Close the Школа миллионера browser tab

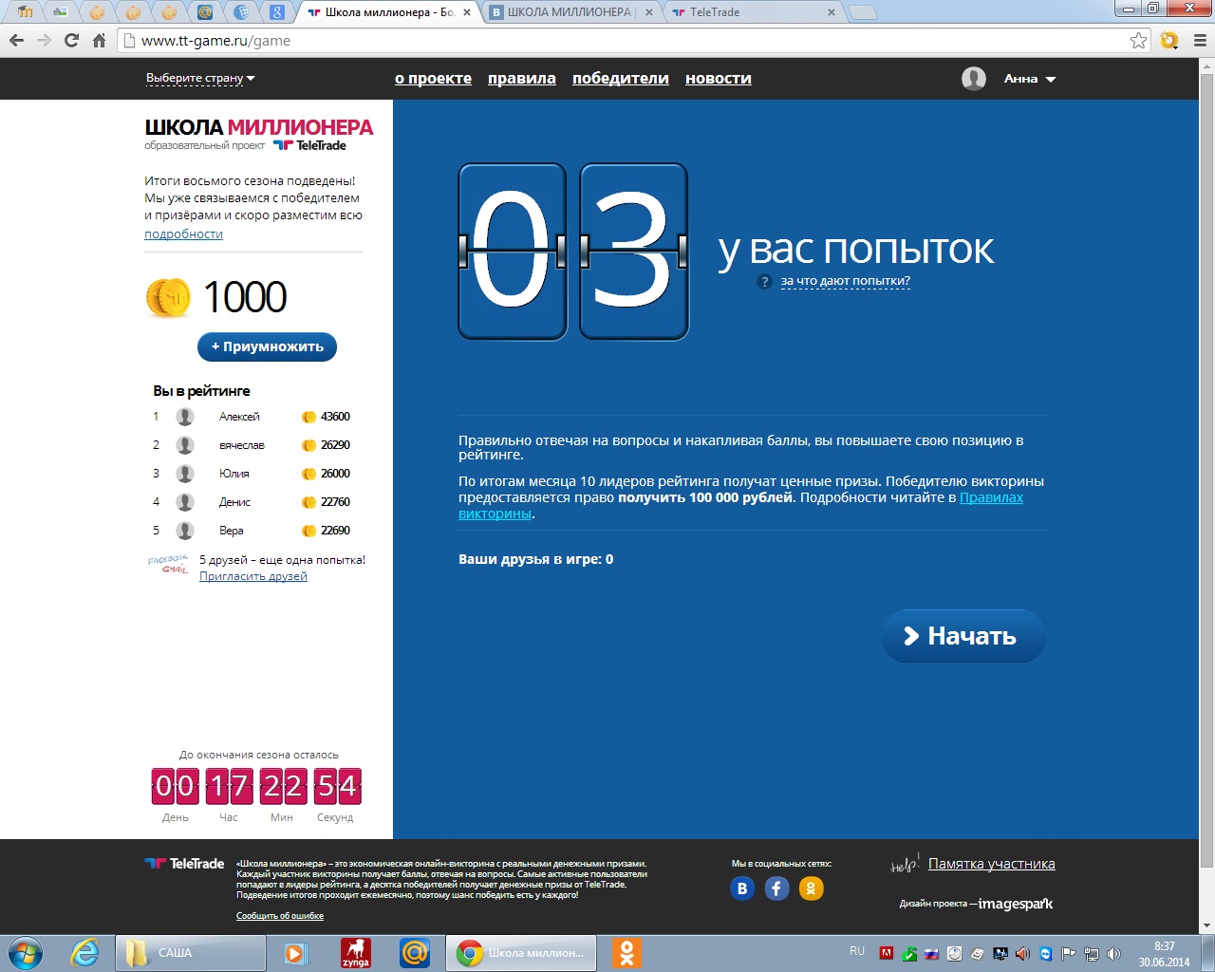(x=467, y=12)
